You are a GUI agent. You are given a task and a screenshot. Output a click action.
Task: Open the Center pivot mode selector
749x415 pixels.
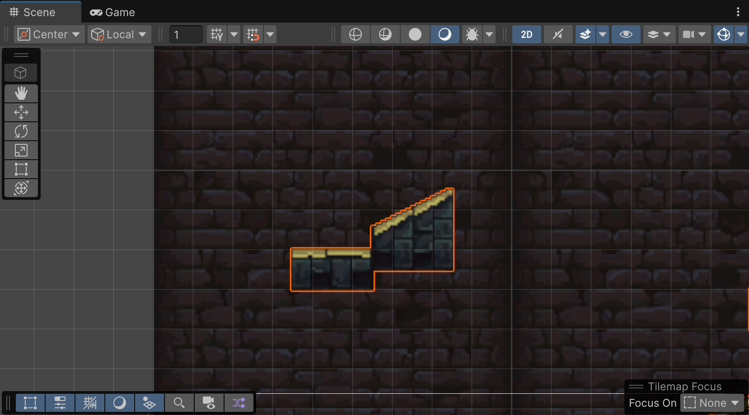49,34
